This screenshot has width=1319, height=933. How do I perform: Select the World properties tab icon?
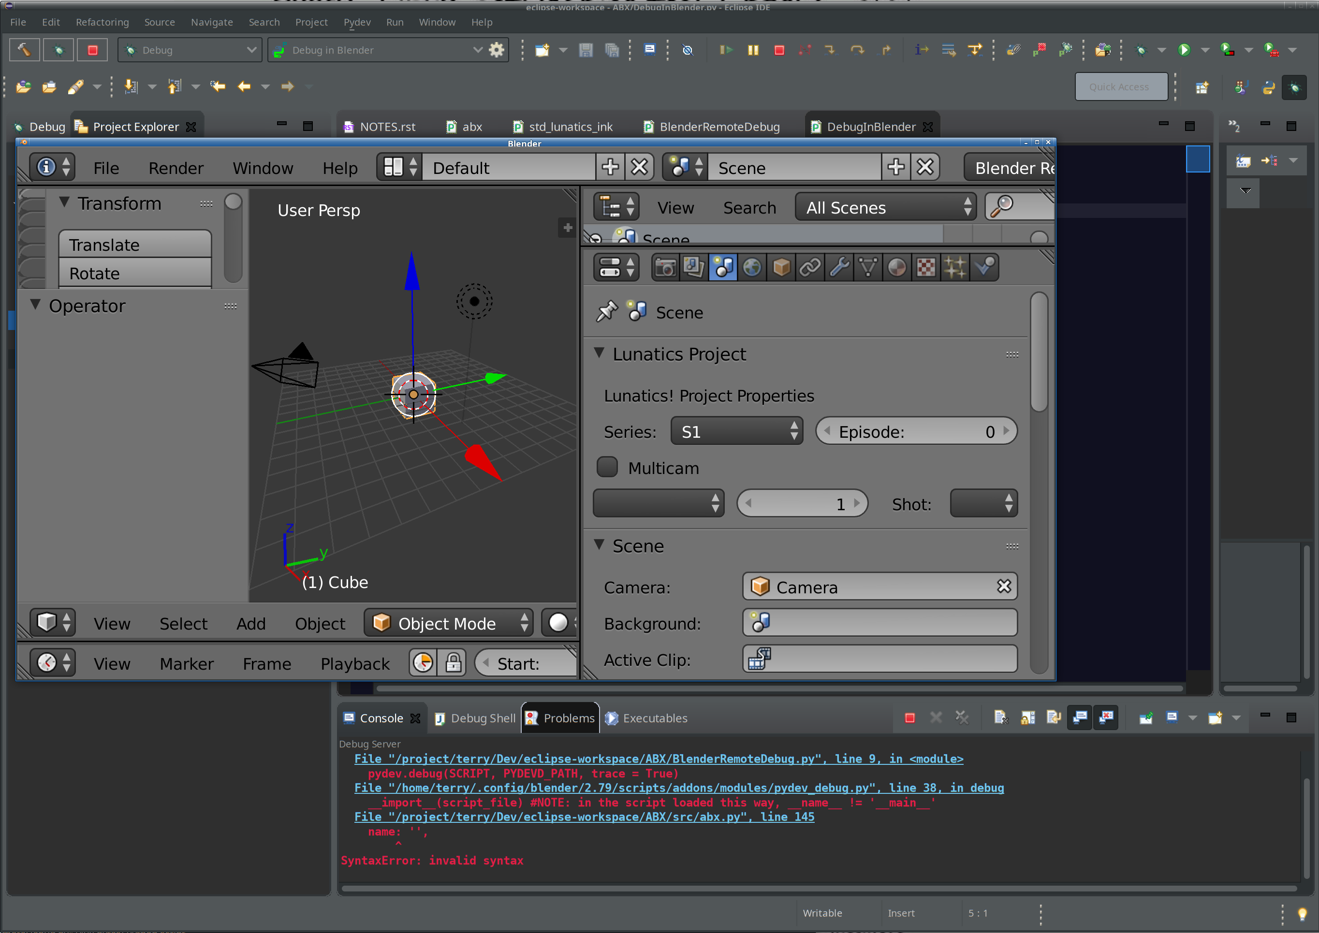[751, 267]
